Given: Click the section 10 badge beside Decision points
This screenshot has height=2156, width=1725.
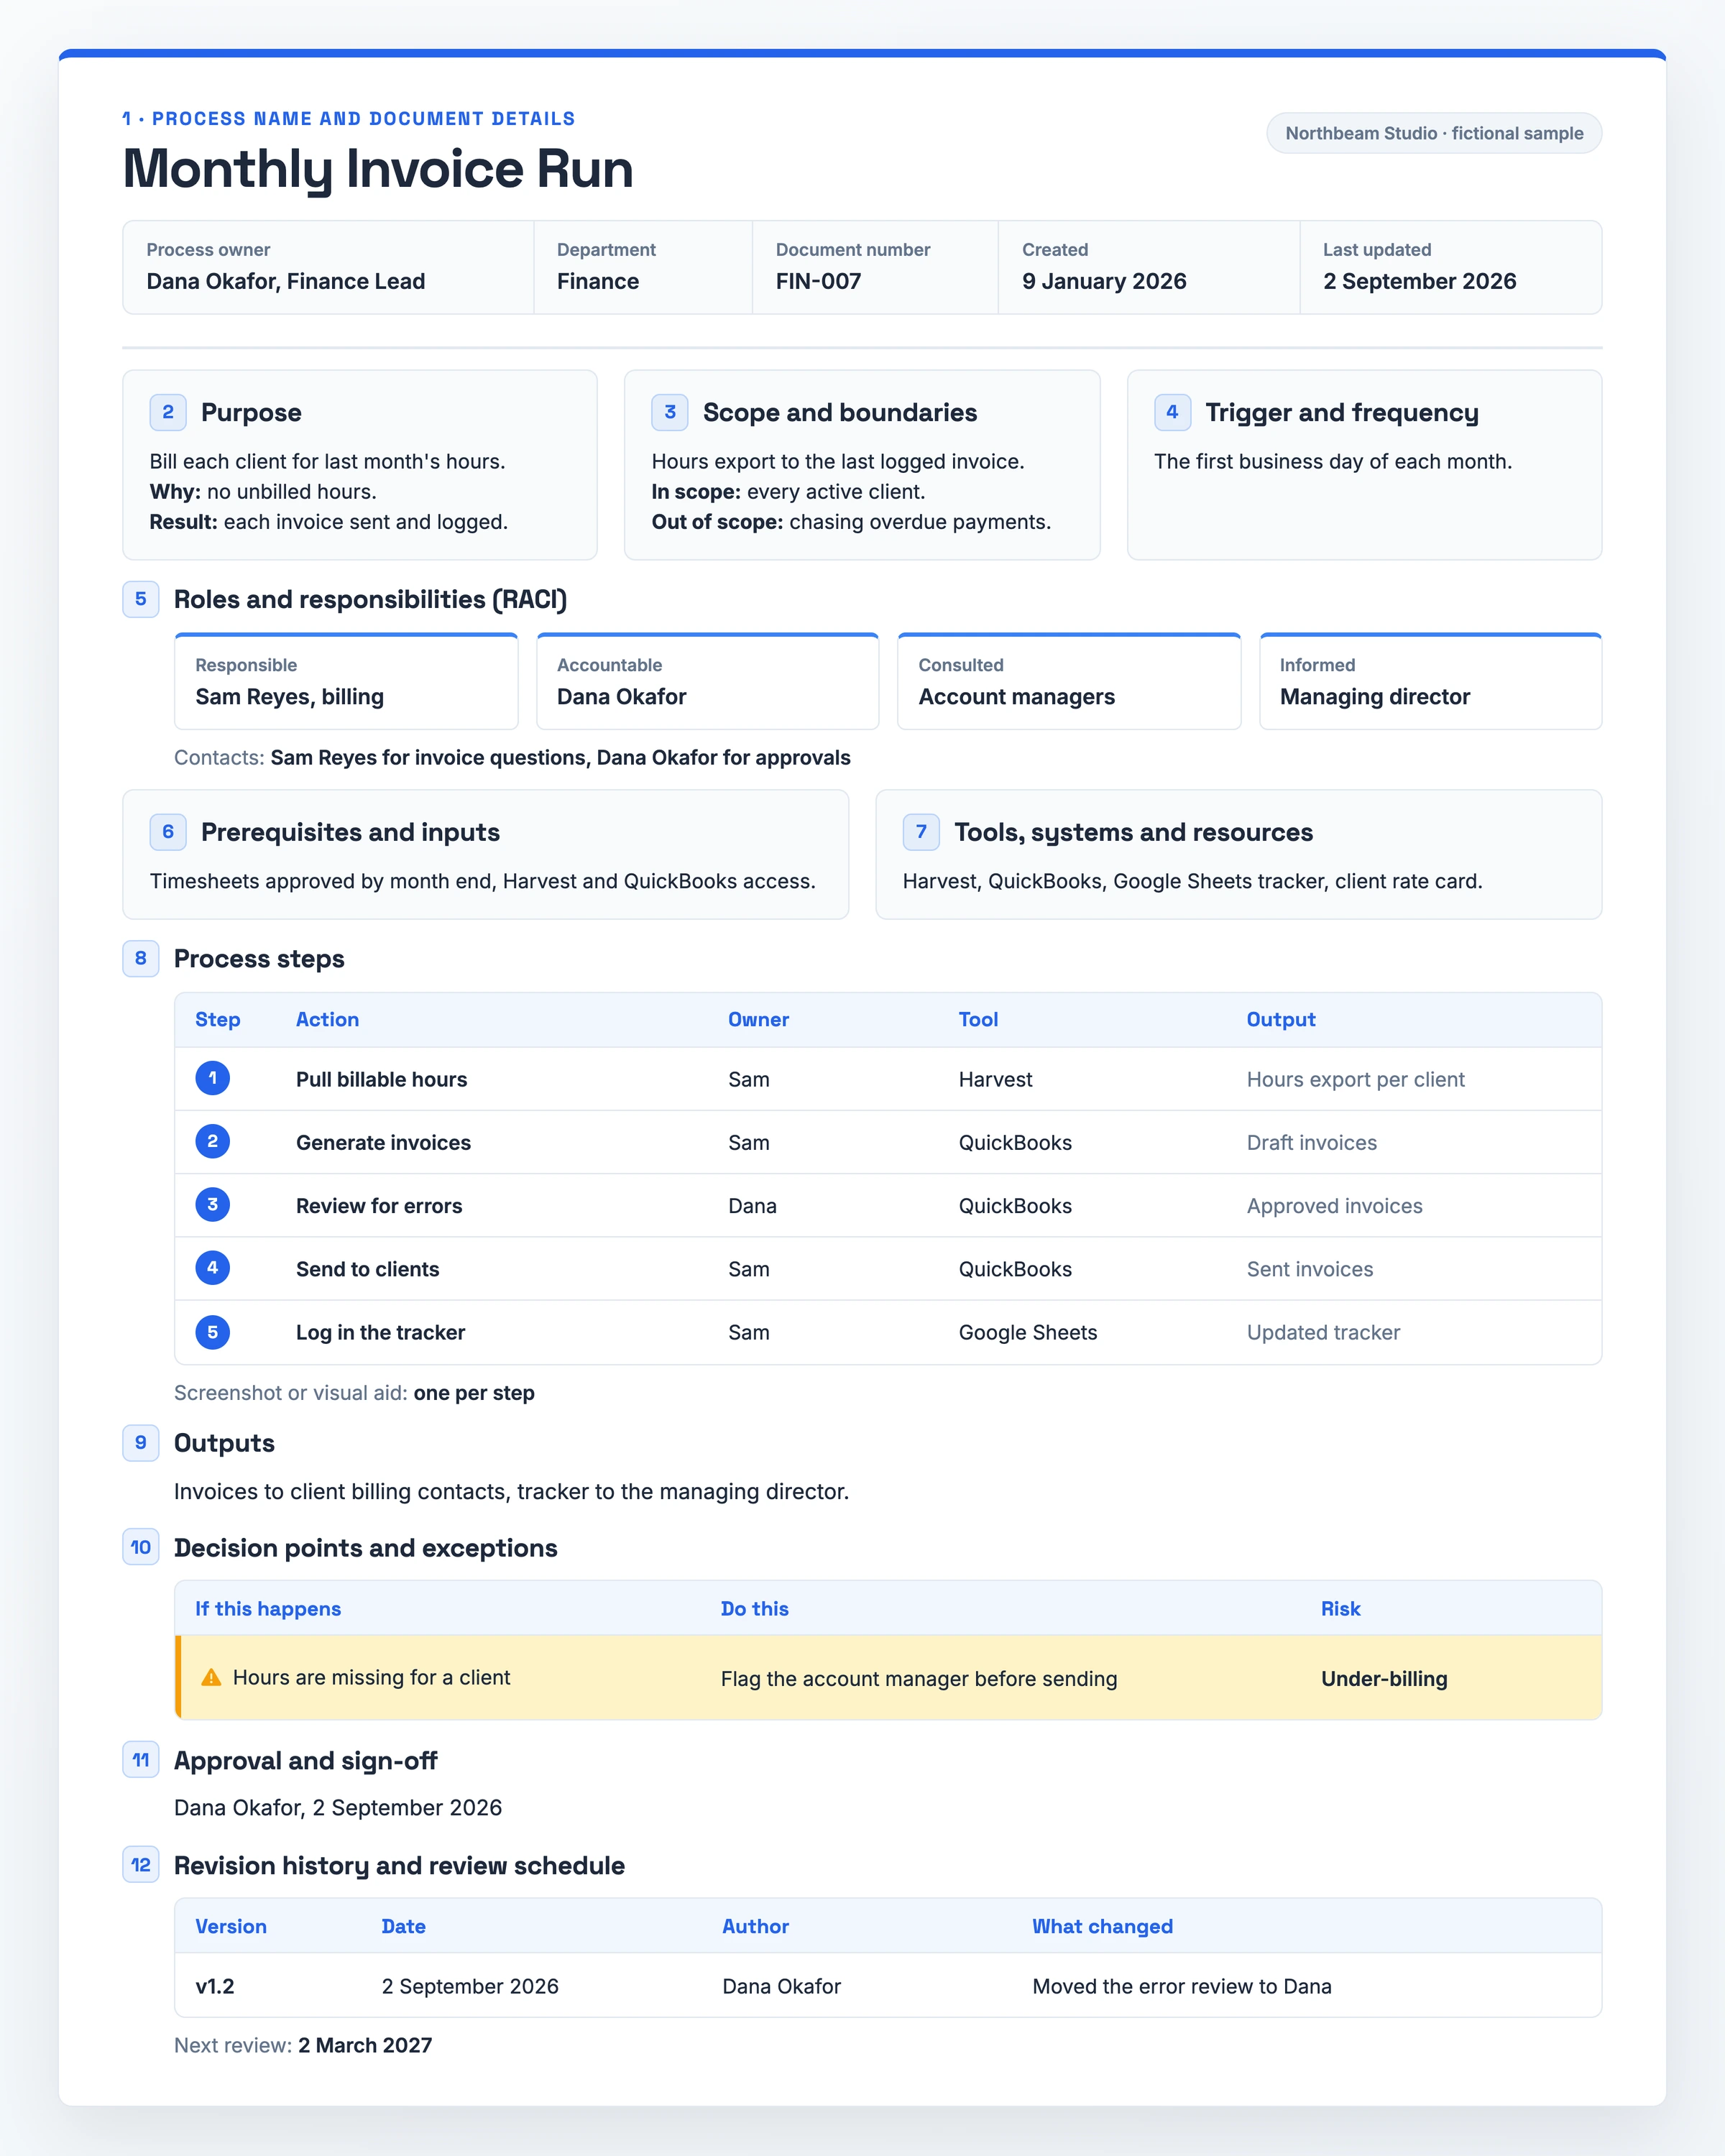Looking at the screenshot, I should [141, 1547].
